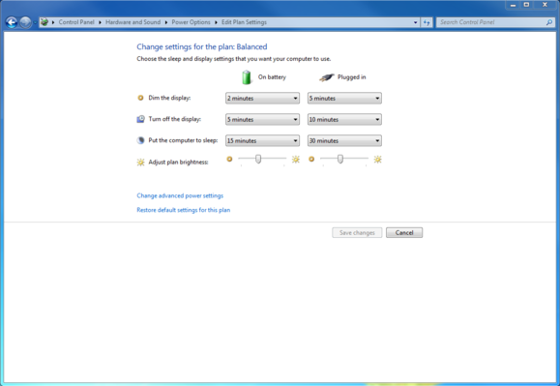This screenshot has width=560, height=386.
Task: Click the Forward arrow navigation button
Action: (x=25, y=22)
